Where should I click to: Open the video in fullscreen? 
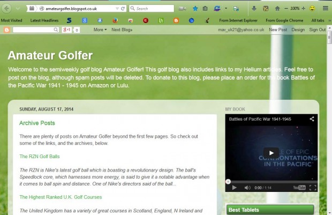pyautogui.click(x=313, y=188)
